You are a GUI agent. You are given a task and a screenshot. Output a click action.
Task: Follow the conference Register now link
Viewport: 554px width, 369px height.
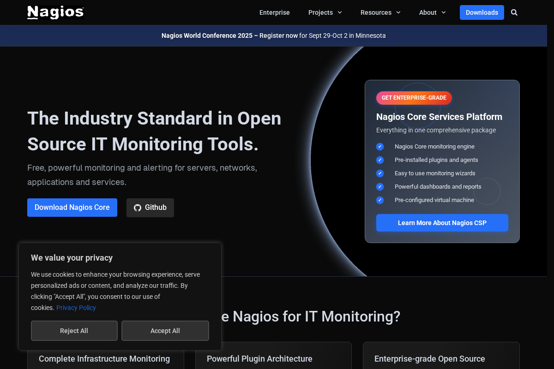(x=278, y=36)
